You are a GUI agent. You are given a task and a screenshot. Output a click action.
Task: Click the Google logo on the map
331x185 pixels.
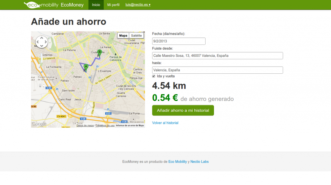tap(39, 124)
